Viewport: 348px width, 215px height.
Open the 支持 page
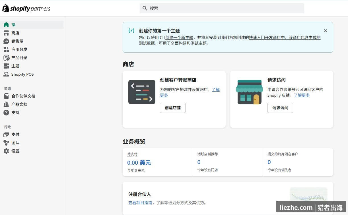[x=32, y=113]
